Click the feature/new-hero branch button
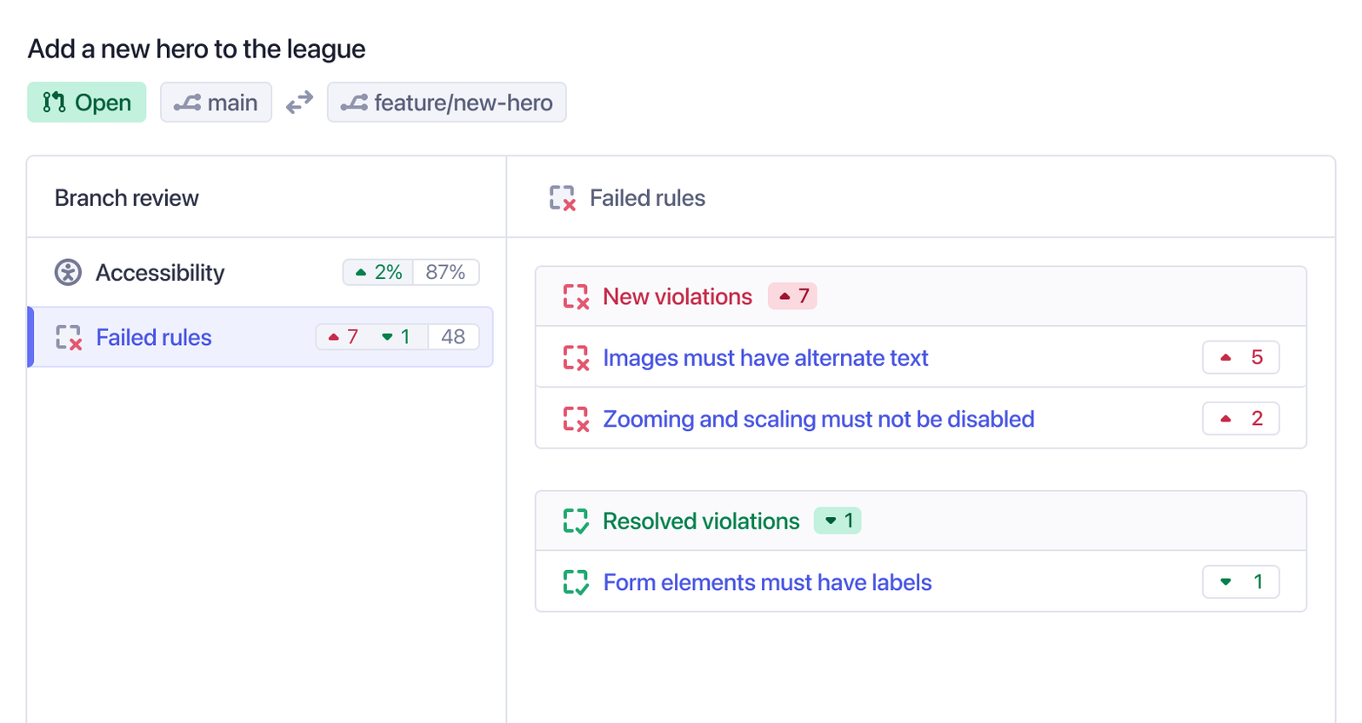Image resolution: width=1362 pixels, height=723 pixels. [x=446, y=102]
